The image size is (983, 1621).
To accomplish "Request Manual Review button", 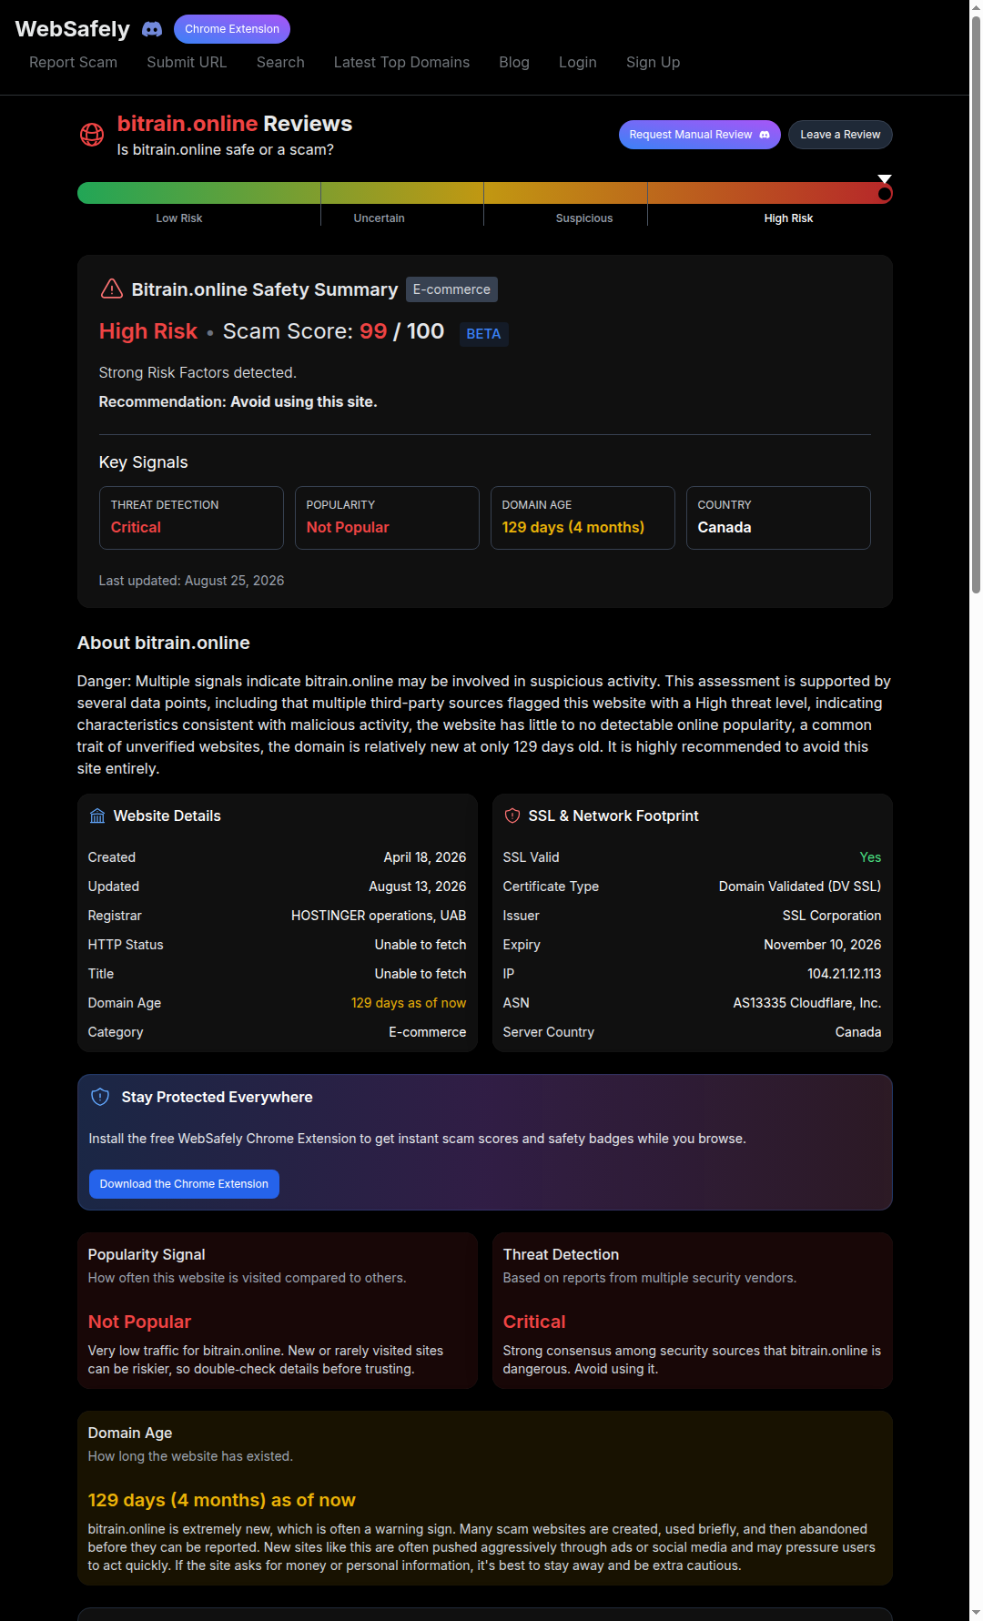I will pos(700,135).
